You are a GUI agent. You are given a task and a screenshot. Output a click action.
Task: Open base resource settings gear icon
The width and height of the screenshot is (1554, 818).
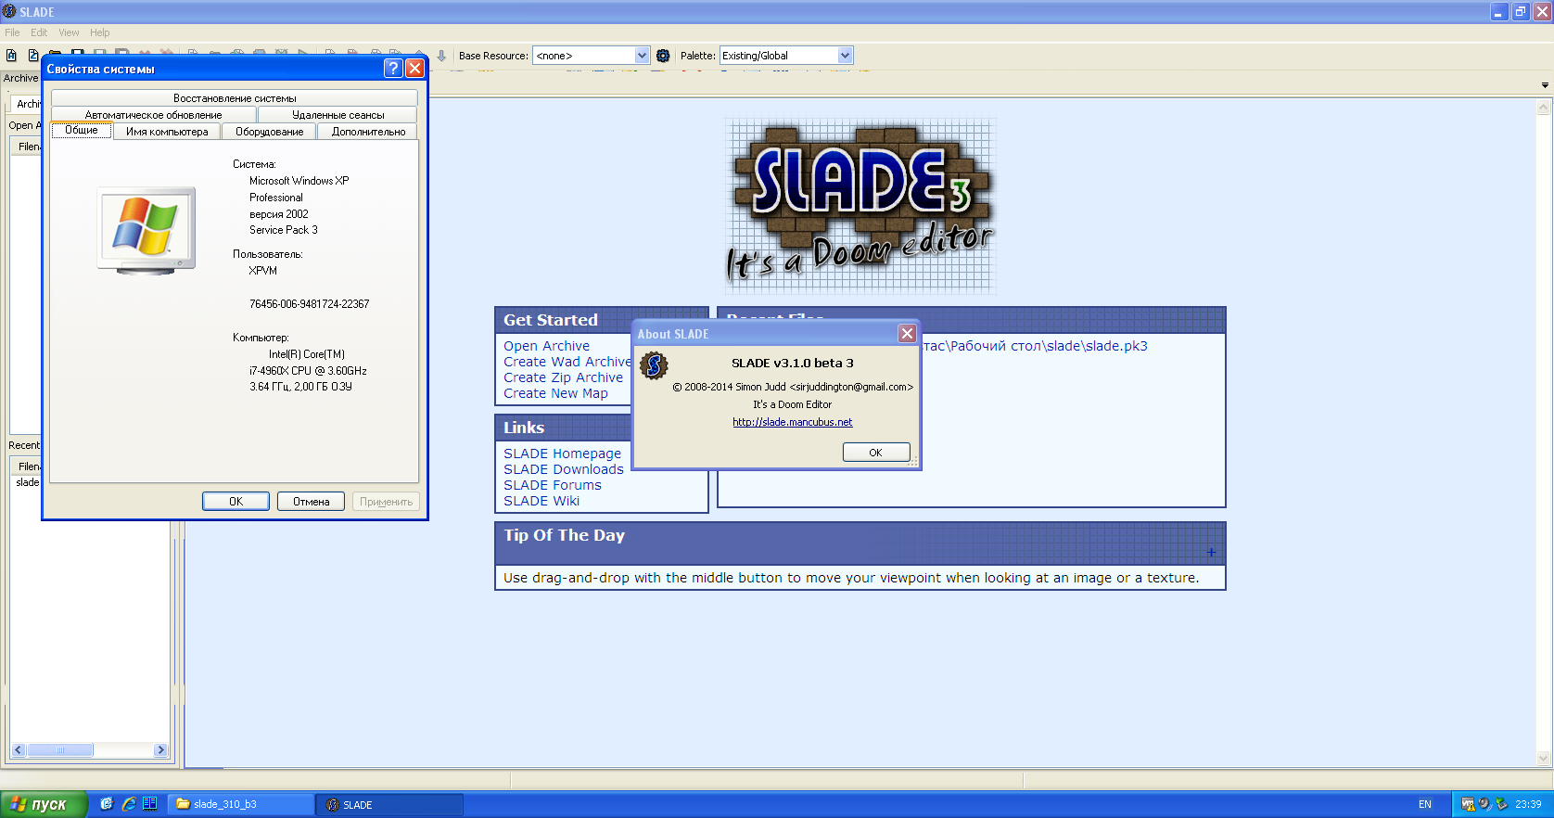point(663,56)
